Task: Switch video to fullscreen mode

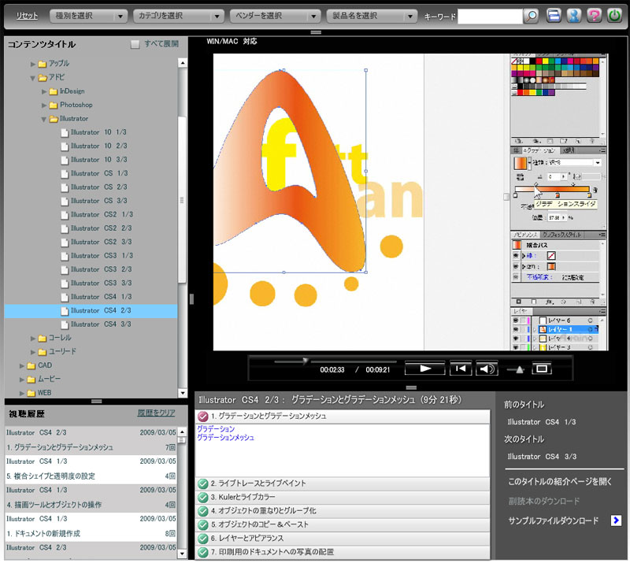Action: coord(541,369)
